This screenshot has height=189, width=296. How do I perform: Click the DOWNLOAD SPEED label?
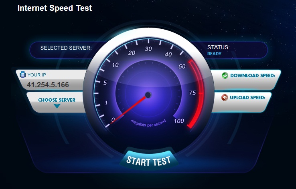tap(253, 76)
